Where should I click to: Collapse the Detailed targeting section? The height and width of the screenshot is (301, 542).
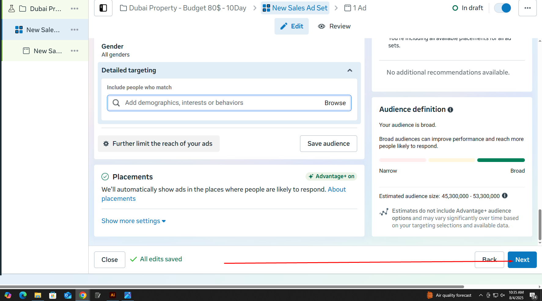point(350,70)
